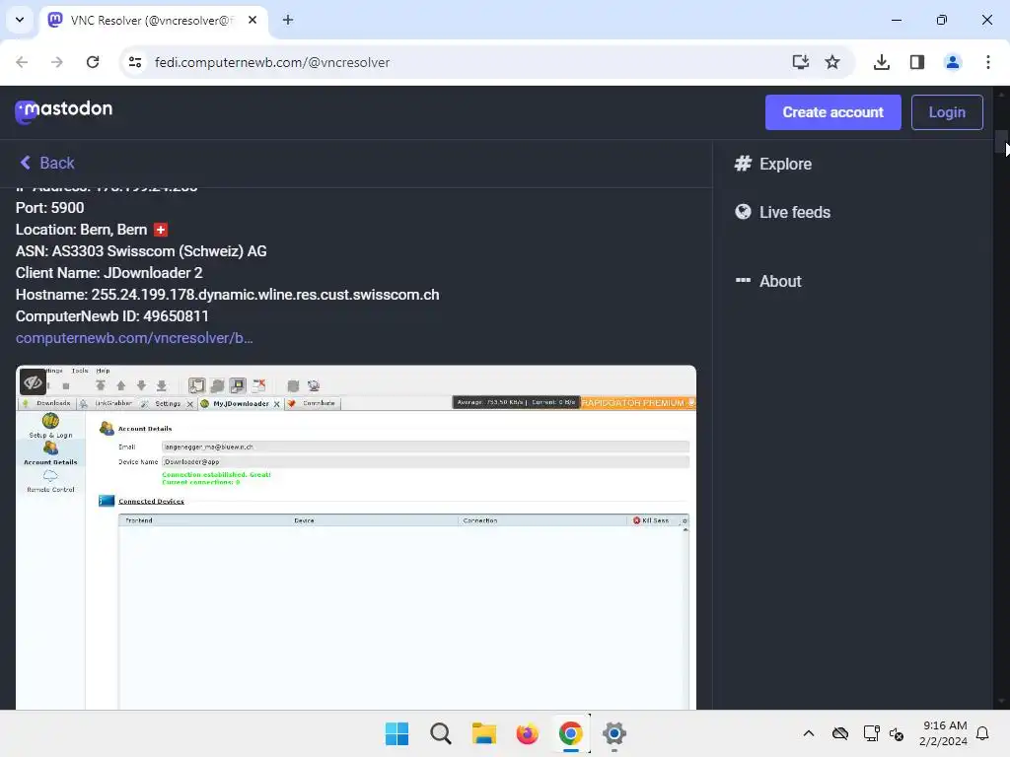Open the computernewb.com/vncresolver link
The width and height of the screenshot is (1010, 757).
134,338
